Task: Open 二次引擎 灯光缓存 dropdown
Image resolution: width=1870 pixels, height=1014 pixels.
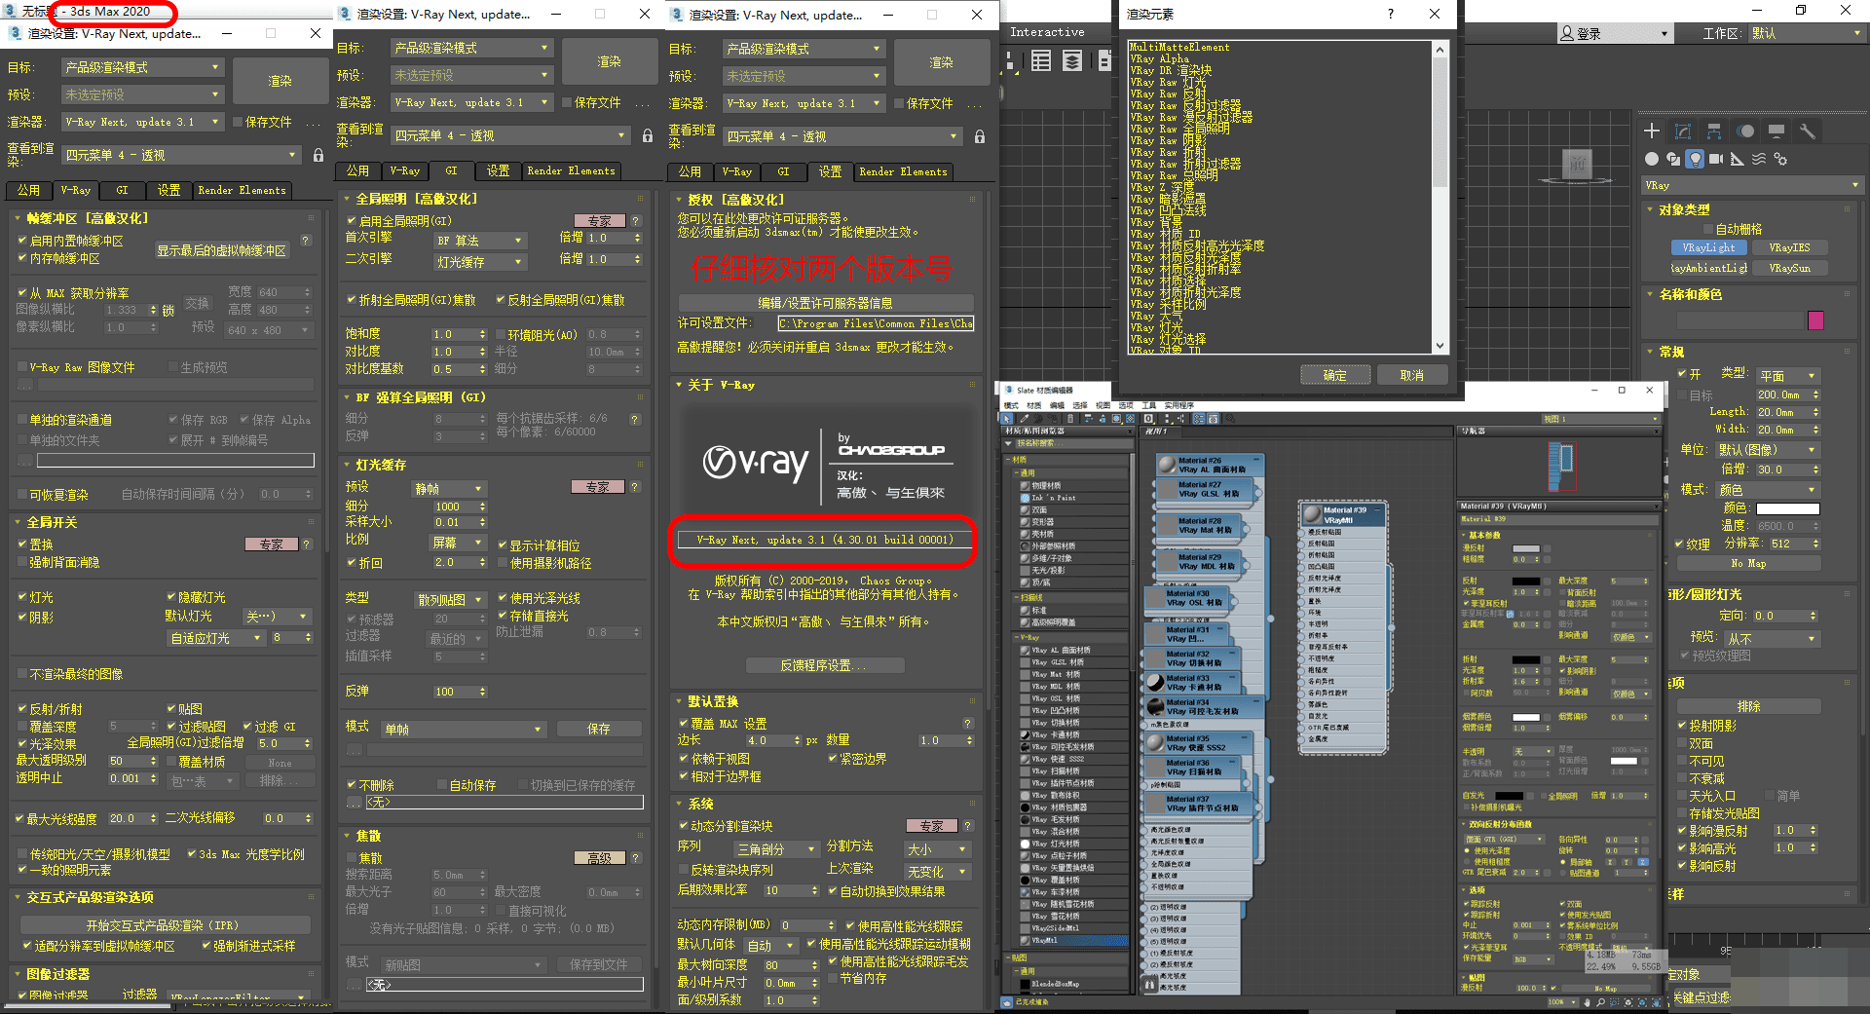Action: [480, 262]
